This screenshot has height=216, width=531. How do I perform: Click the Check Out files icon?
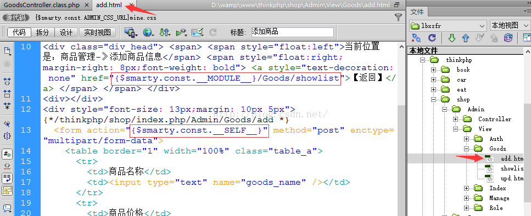coord(479,37)
